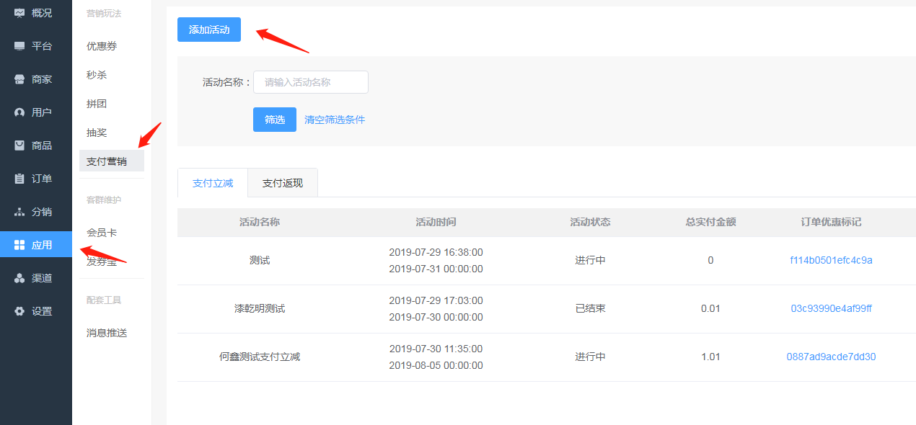Open 消息推送 in the submenu
The height and width of the screenshot is (425, 916).
click(x=107, y=333)
